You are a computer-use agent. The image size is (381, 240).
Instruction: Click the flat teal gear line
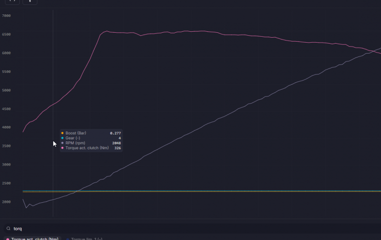(202, 191)
